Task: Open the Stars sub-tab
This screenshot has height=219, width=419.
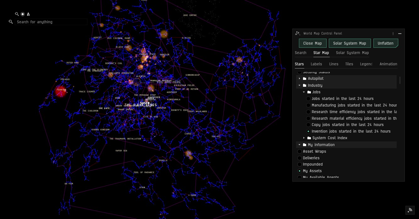Action: click(299, 64)
